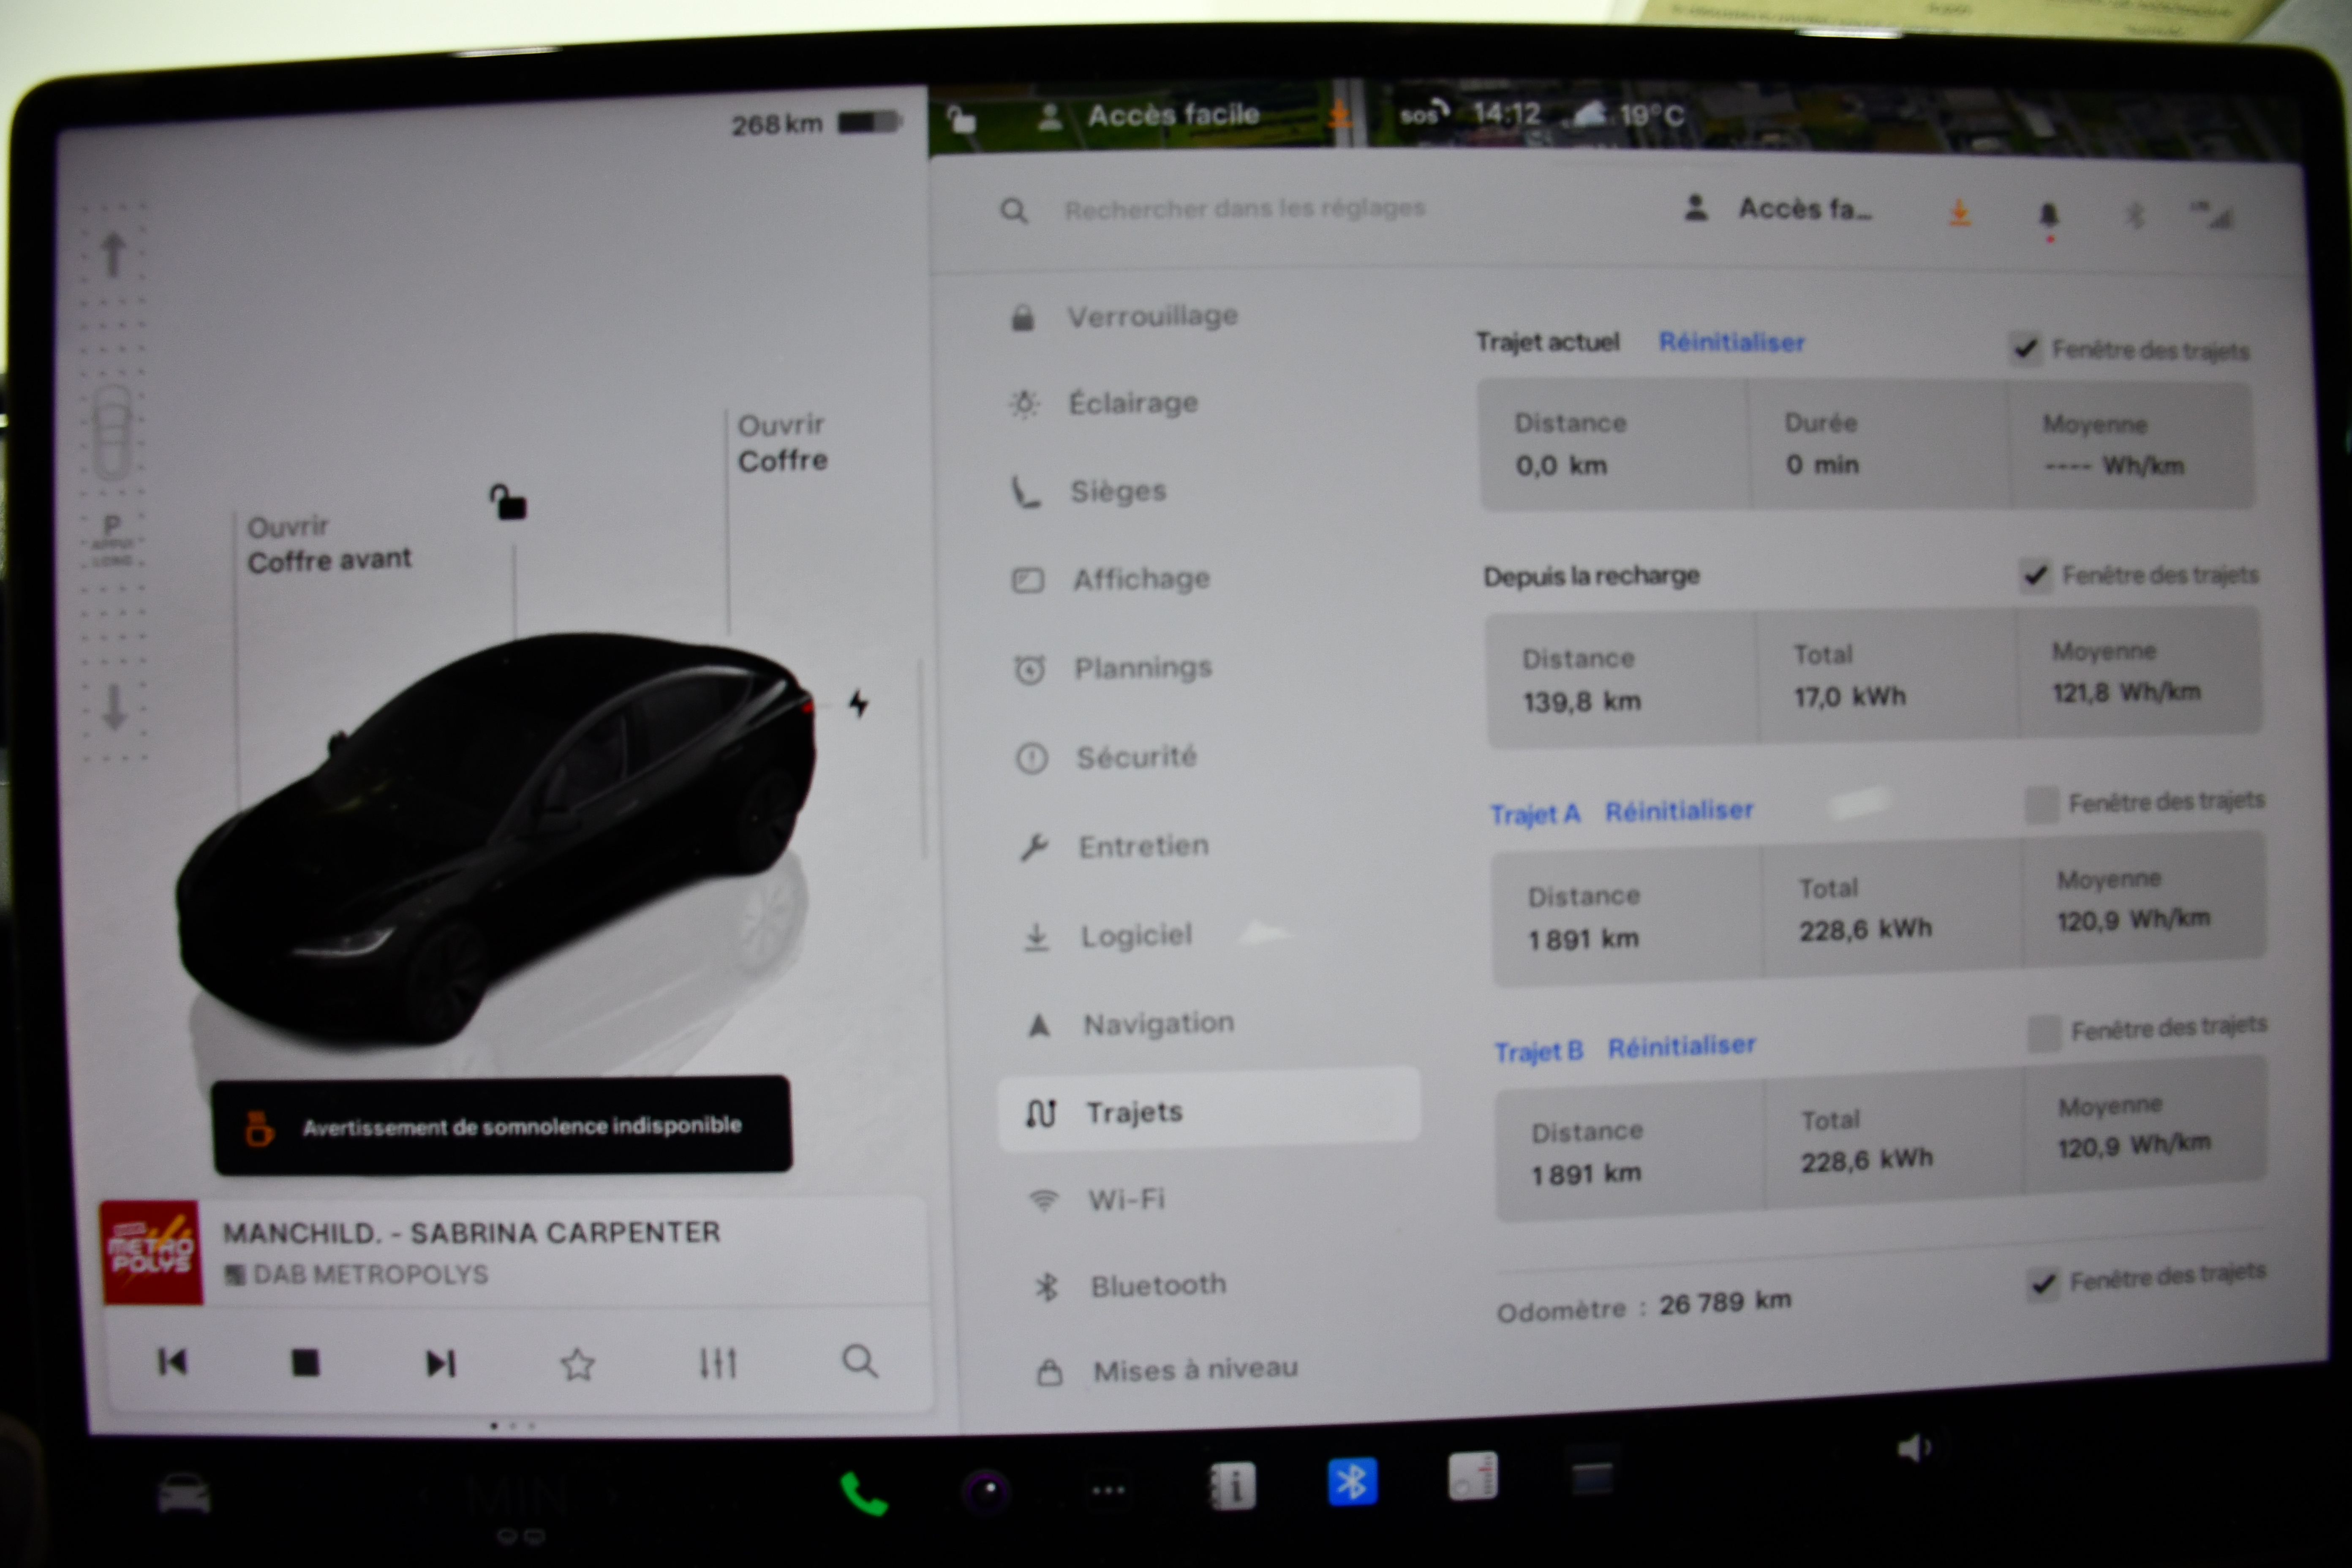Open the owner's manual info app

click(1232, 1486)
